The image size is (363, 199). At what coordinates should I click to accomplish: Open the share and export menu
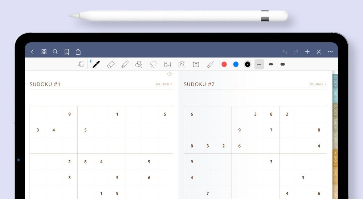click(x=78, y=52)
